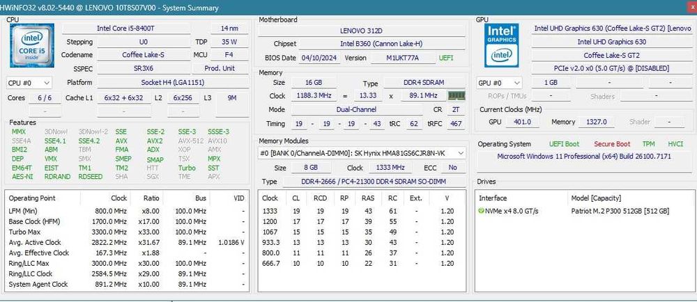Click the memory clock 1188.3 MHz value
The image size is (697, 302).
[314, 96]
